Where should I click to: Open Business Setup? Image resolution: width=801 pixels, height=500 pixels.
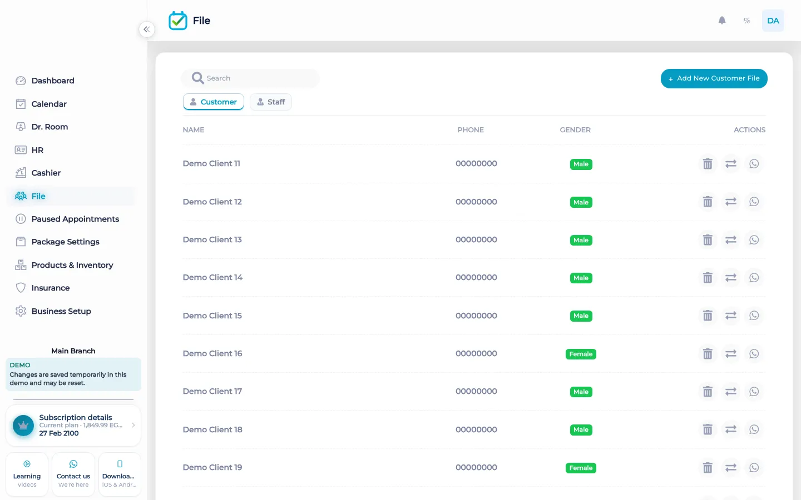pyautogui.click(x=71, y=311)
